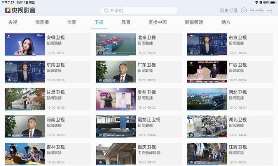This screenshot has height=166, width=278.
Task: Play the 广东卫视 thumbnail
Action: pyautogui.click(x=116, y=72)
